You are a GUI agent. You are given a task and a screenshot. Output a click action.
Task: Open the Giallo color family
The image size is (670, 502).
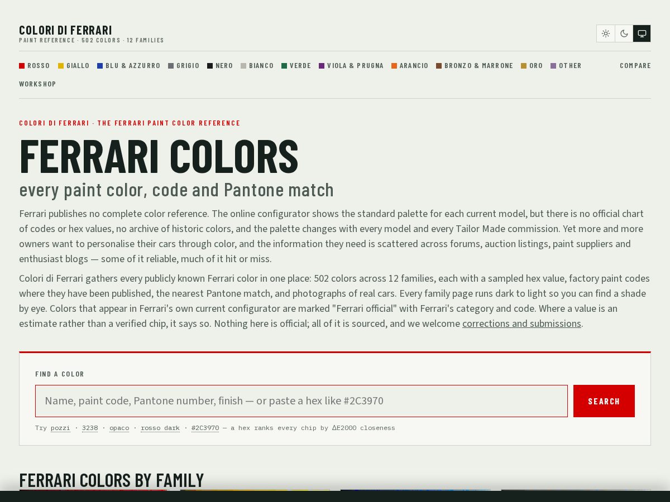click(x=74, y=66)
